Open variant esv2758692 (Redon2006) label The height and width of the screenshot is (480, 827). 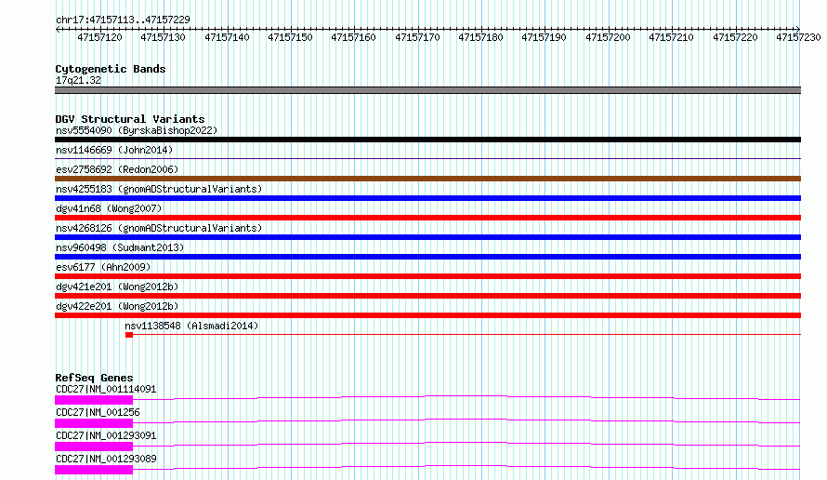click(x=117, y=169)
